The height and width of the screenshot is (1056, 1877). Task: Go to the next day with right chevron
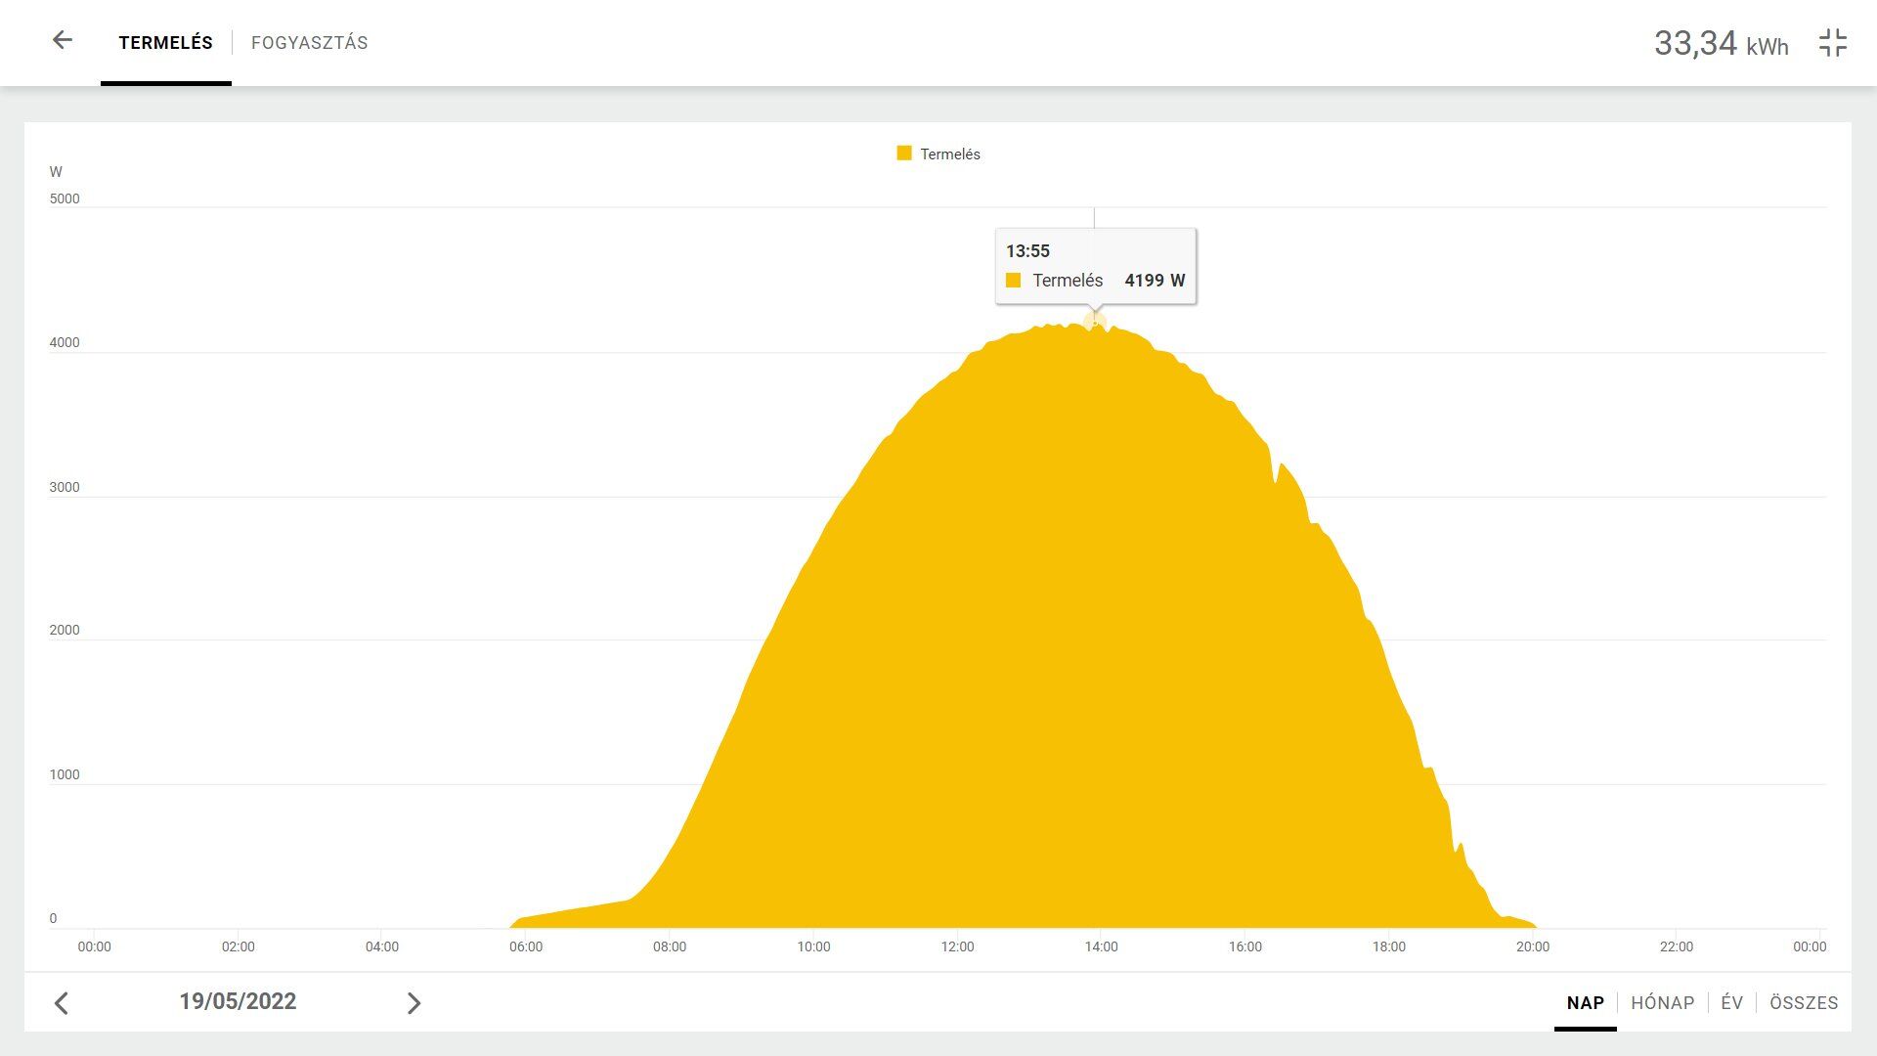414,1003
